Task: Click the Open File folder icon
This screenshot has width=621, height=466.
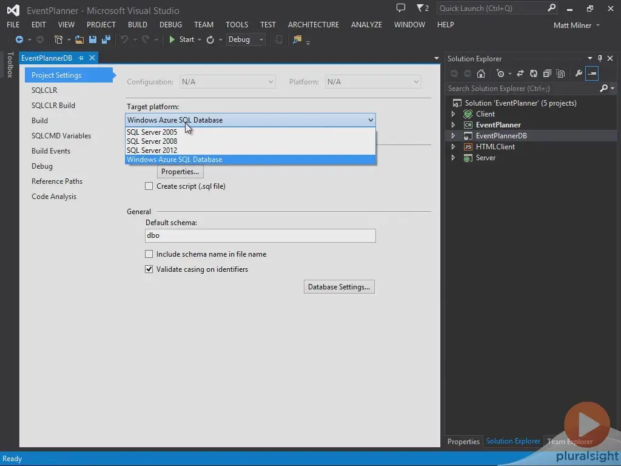Action: point(79,39)
